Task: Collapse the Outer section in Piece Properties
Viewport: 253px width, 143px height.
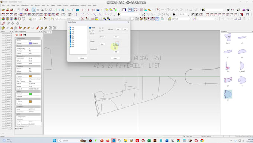Action: point(16,74)
